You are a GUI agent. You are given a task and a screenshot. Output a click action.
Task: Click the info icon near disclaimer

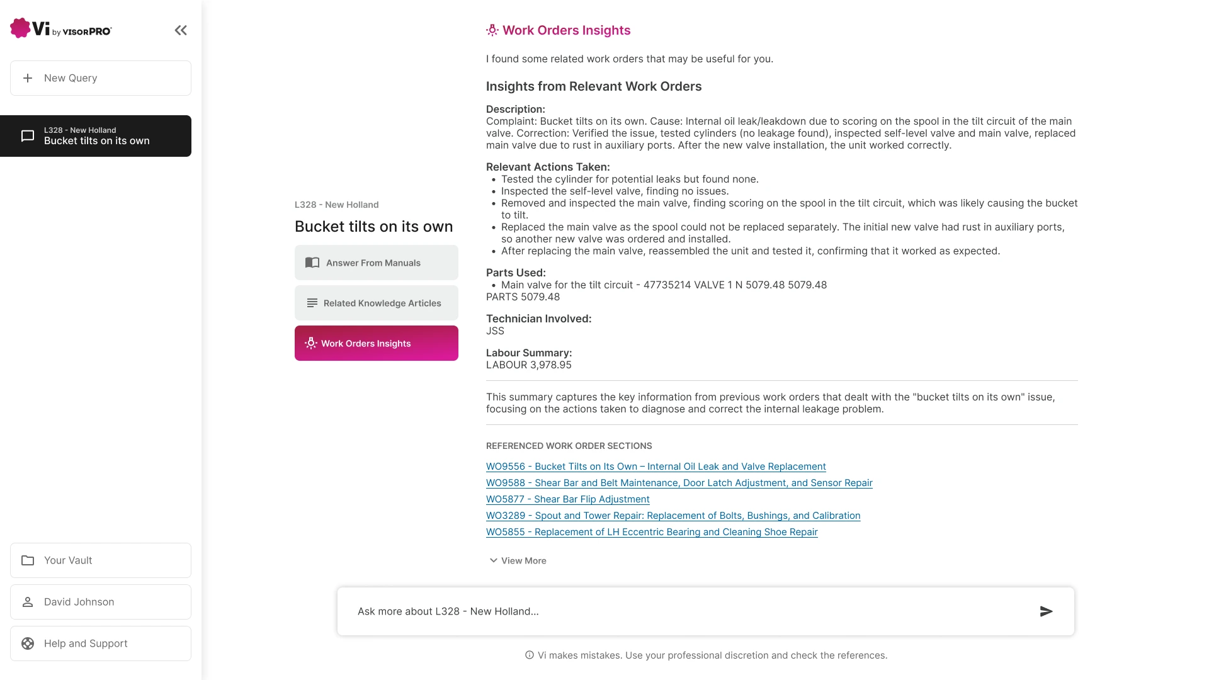530,655
